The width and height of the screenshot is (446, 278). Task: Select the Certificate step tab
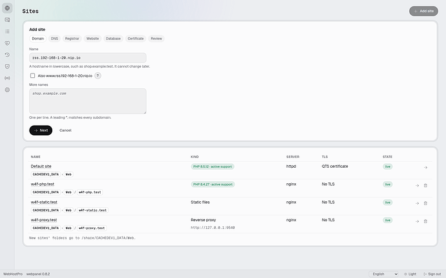(x=136, y=39)
